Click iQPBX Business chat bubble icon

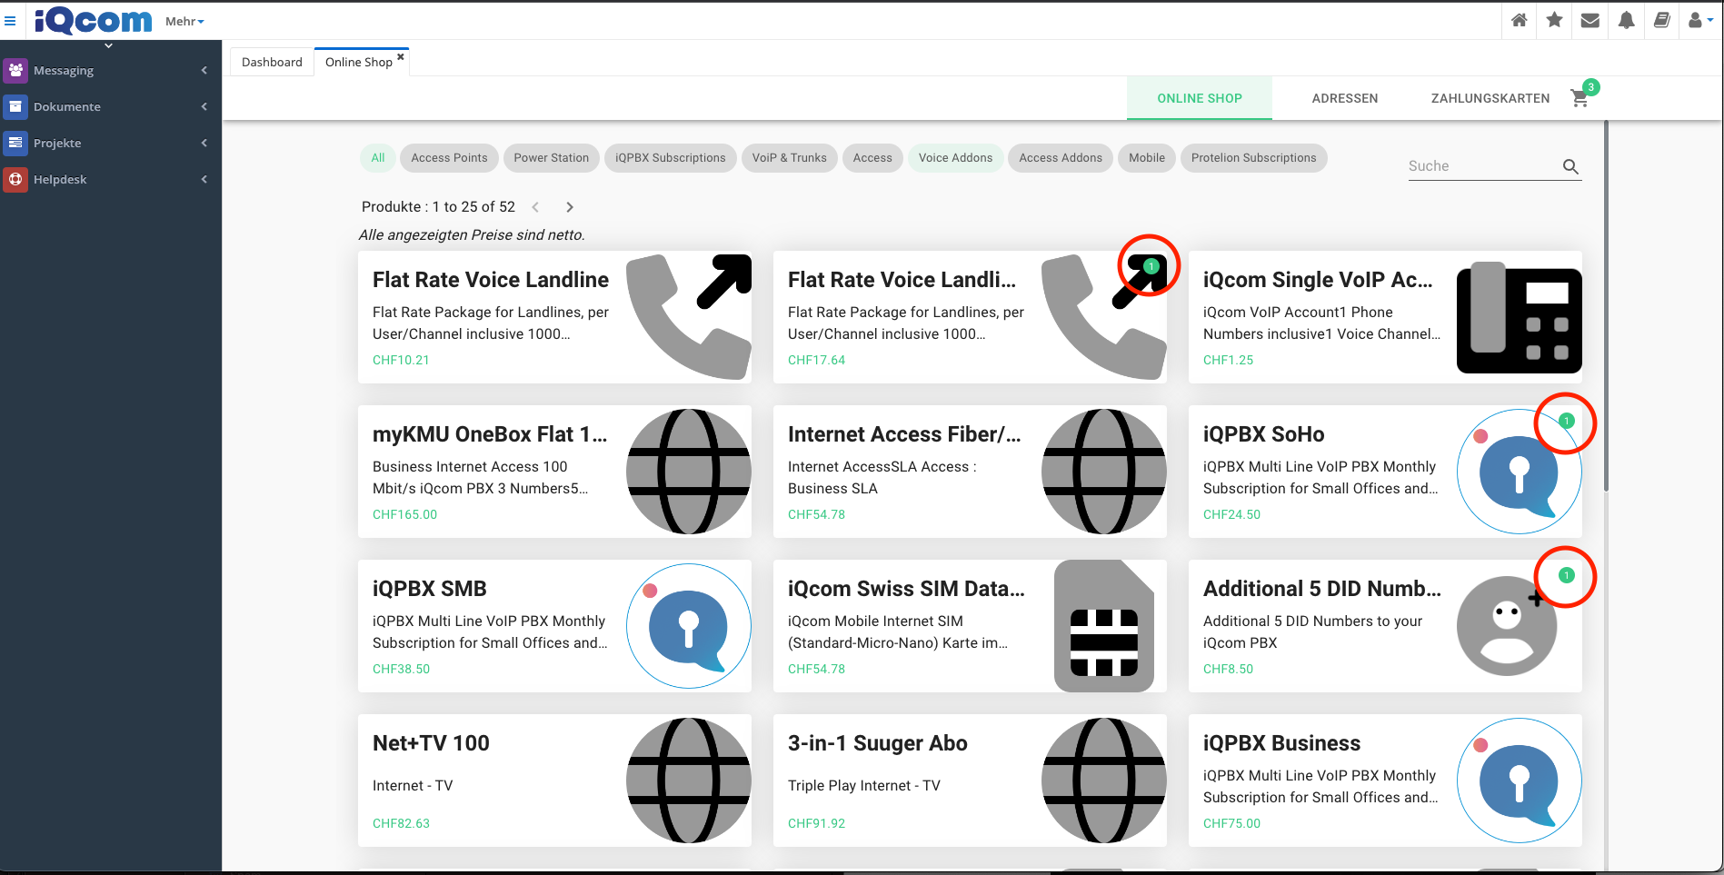pos(1519,781)
